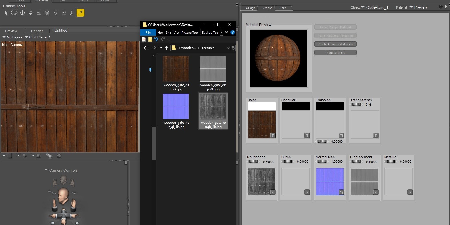Open the Simple material tab
This screenshot has width=450, height=225.
click(267, 8)
